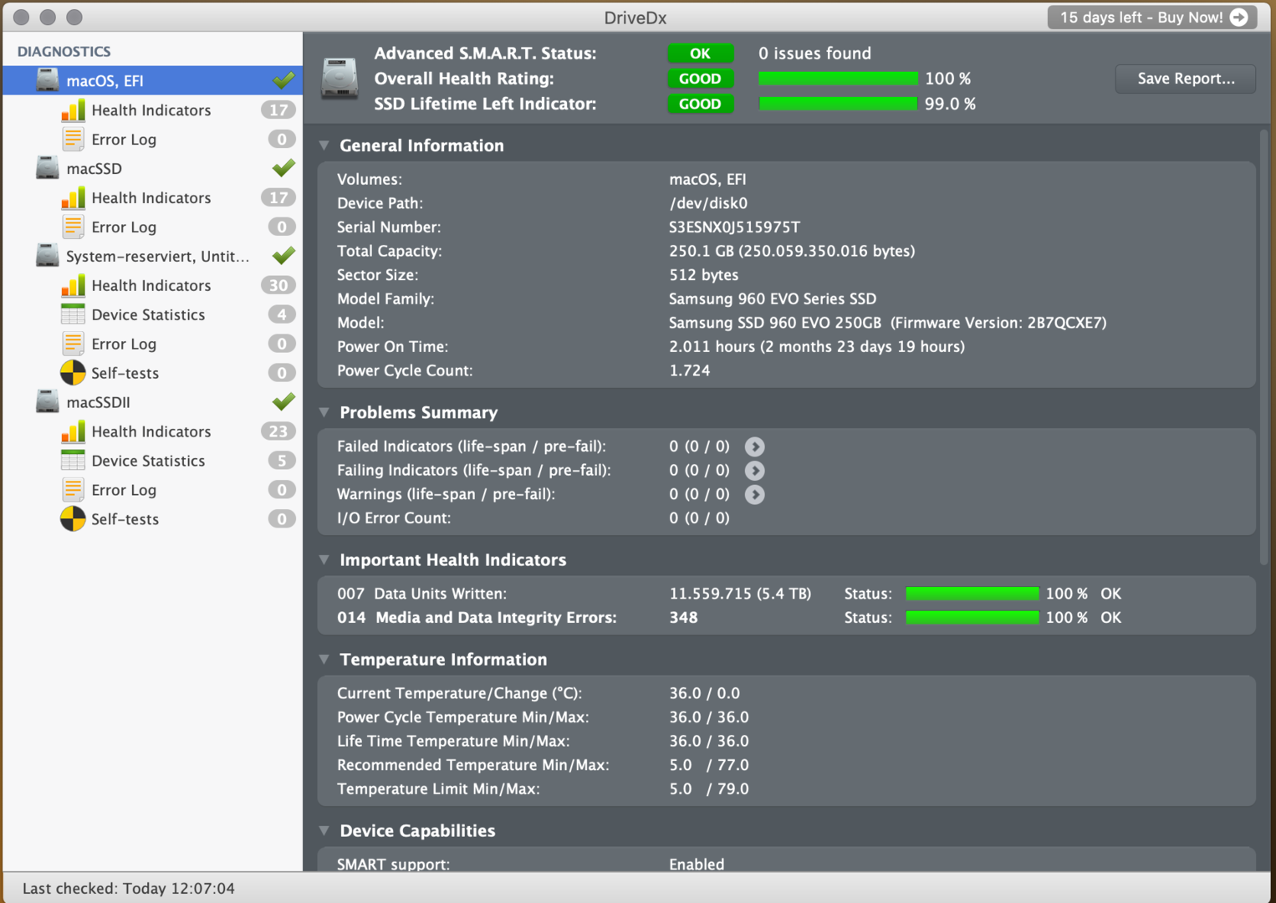Click the green checkmark next to macSSDII
Viewport: 1276px width, 903px height.
[x=283, y=401]
